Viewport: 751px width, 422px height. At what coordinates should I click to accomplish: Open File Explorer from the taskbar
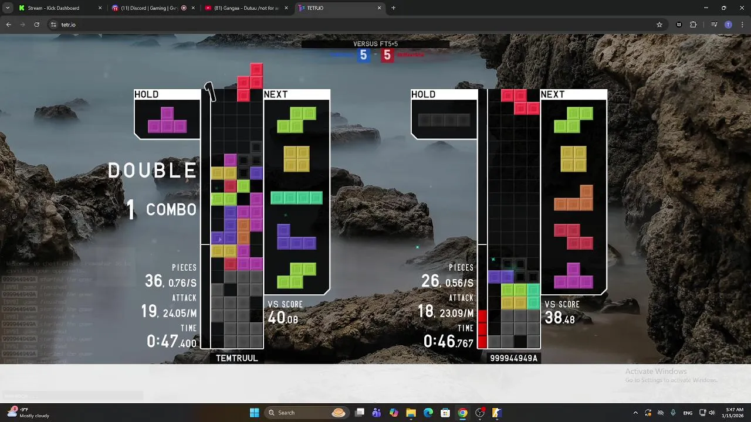(x=411, y=413)
